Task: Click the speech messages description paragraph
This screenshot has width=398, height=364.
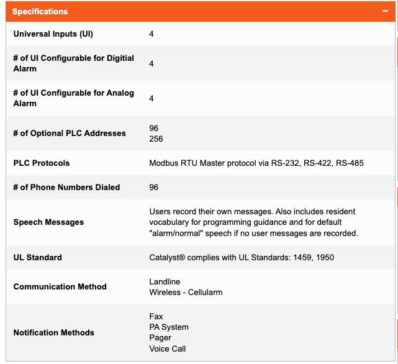Action: (253, 222)
